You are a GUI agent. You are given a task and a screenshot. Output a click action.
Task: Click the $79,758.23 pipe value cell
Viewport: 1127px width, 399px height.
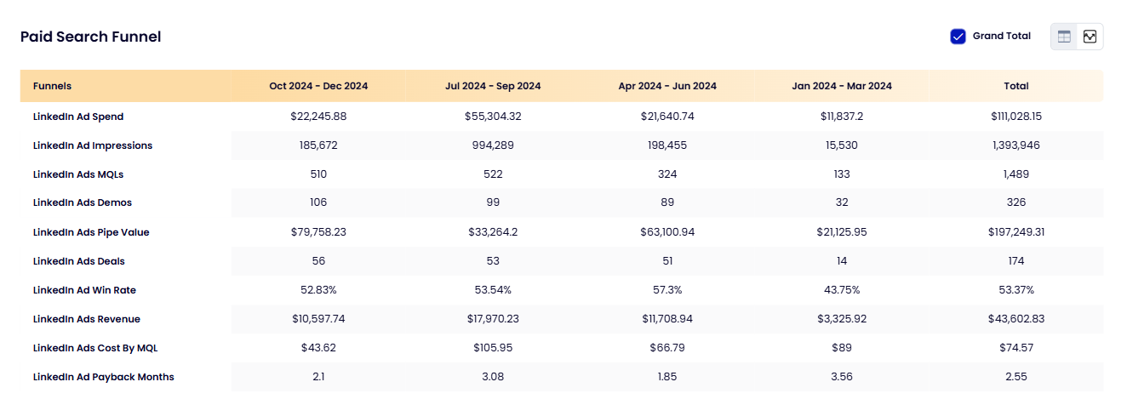(x=318, y=232)
